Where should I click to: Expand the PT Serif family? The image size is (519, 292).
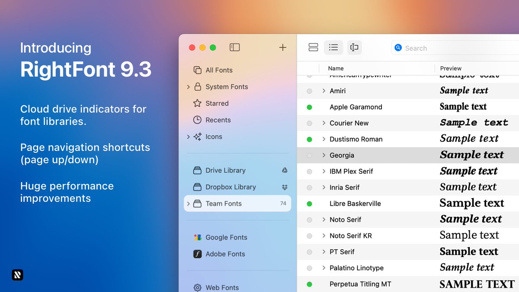click(x=324, y=252)
